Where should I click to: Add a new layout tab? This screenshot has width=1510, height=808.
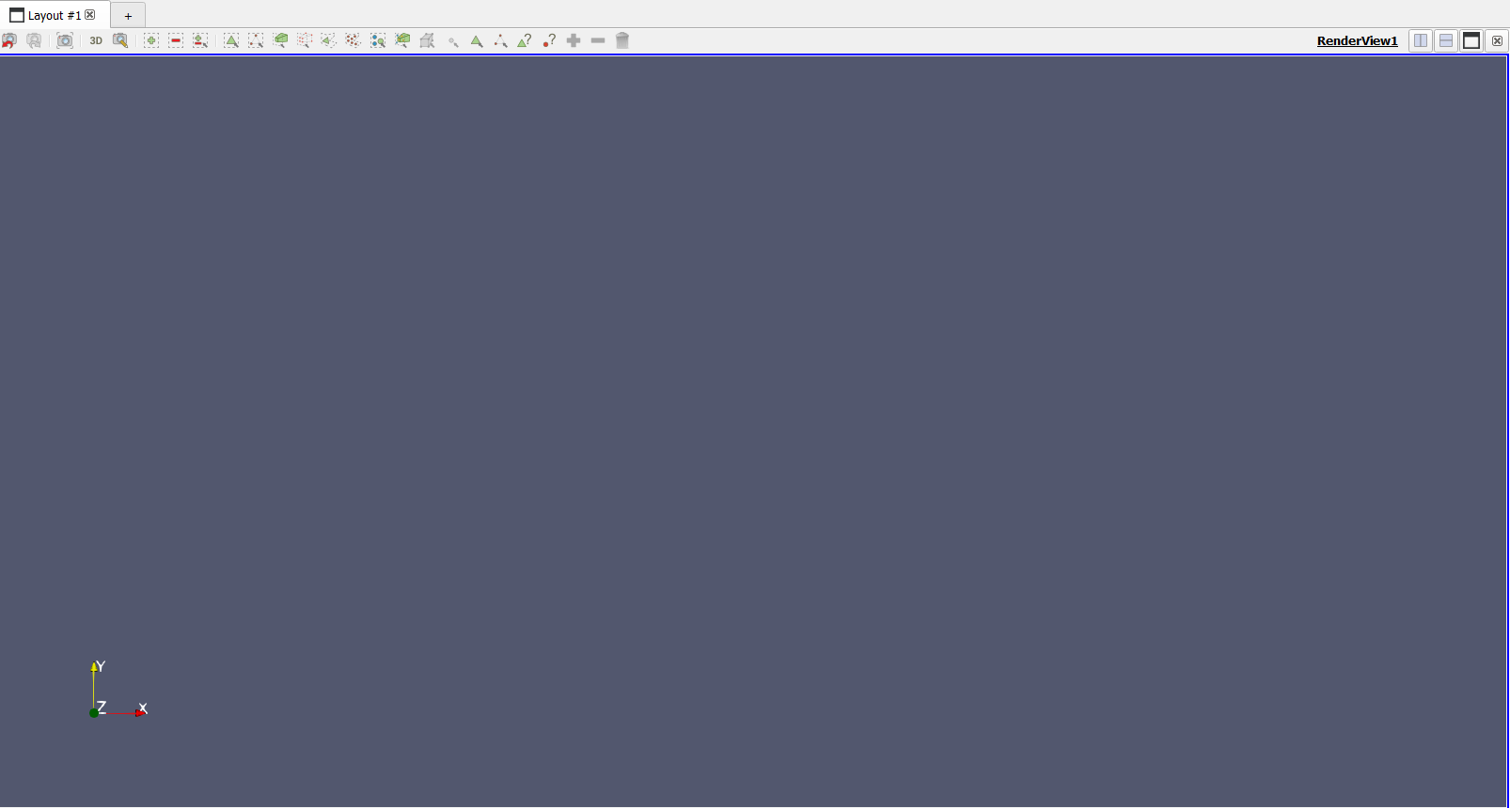(x=128, y=16)
